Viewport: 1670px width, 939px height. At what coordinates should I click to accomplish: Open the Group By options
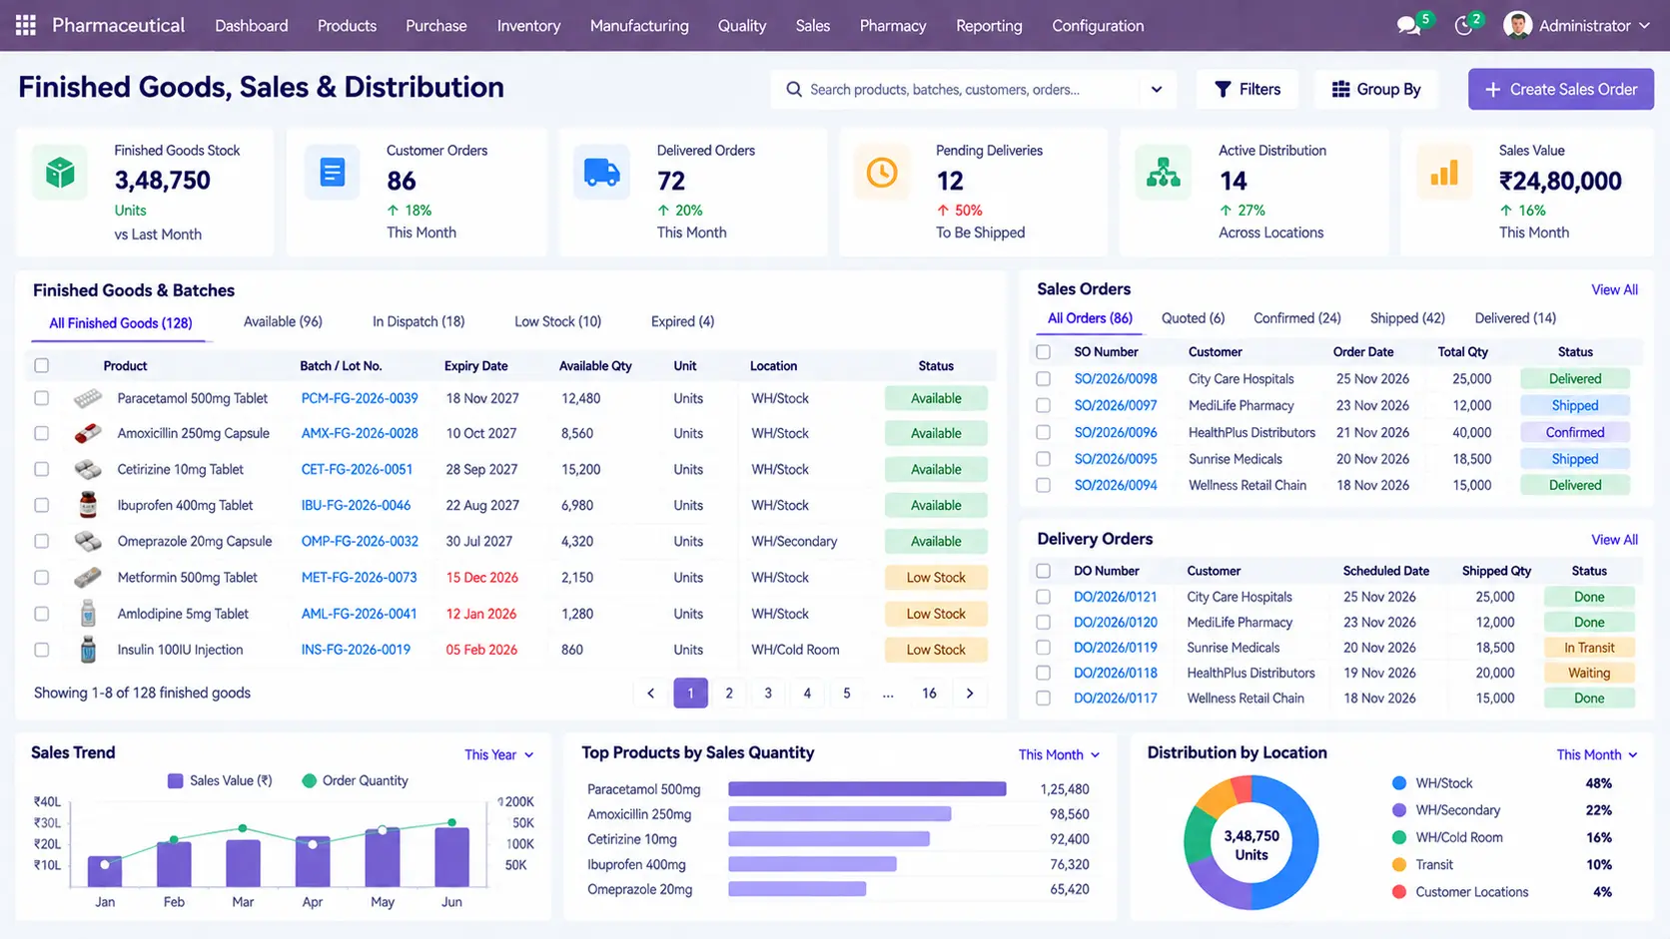point(1375,90)
